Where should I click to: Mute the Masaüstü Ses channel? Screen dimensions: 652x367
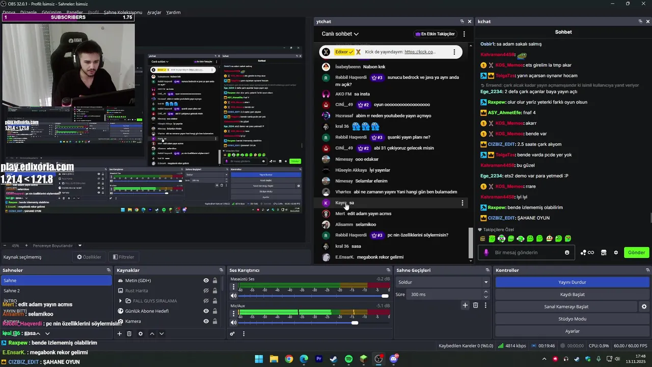[x=234, y=296]
